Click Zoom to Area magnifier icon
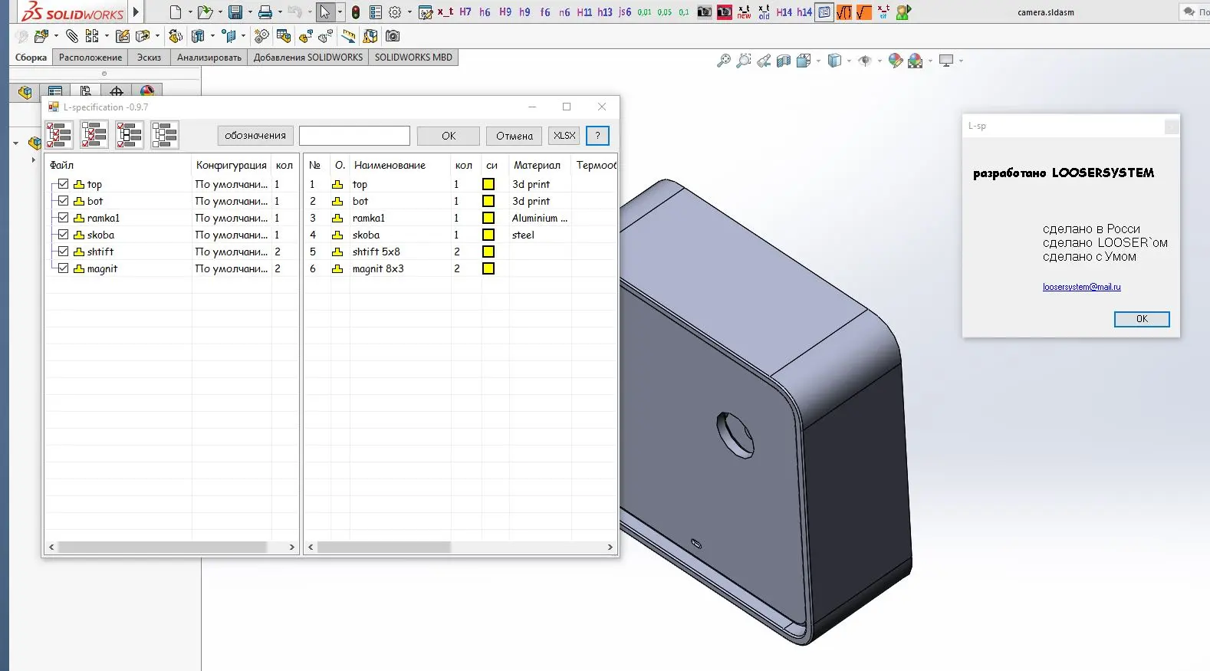The height and width of the screenshot is (671, 1210). click(x=744, y=61)
